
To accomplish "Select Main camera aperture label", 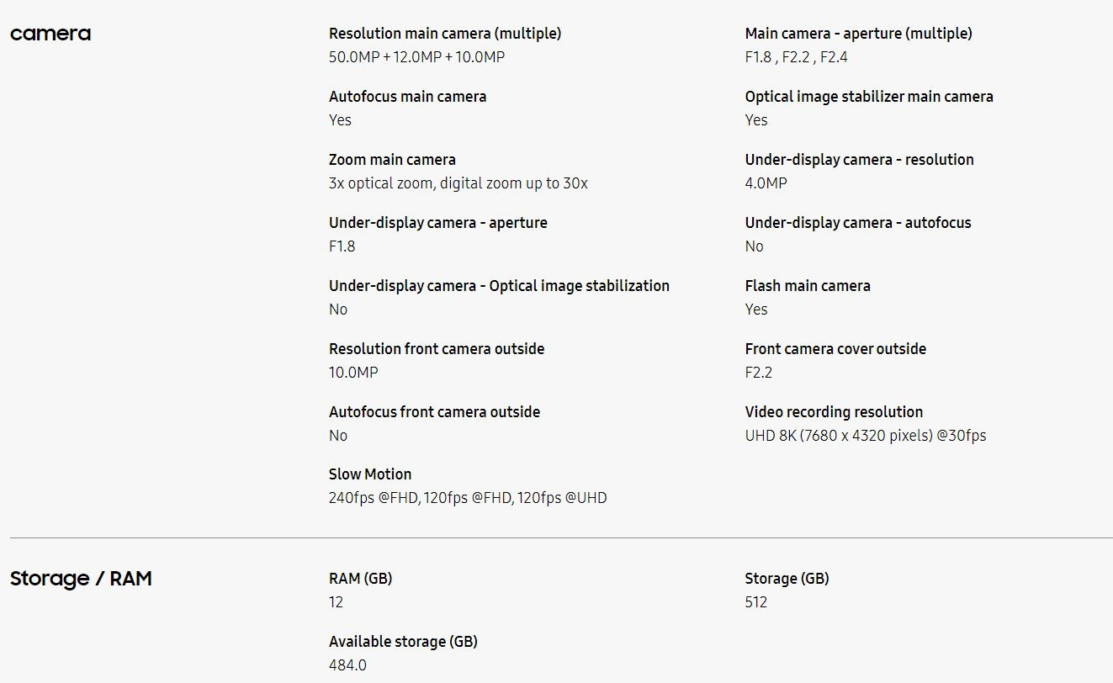I will pyautogui.click(x=858, y=34).
